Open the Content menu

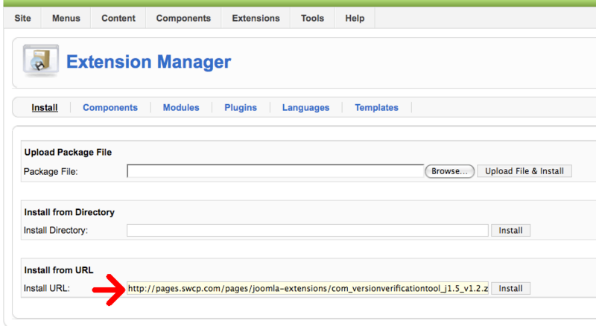coord(118,19)
